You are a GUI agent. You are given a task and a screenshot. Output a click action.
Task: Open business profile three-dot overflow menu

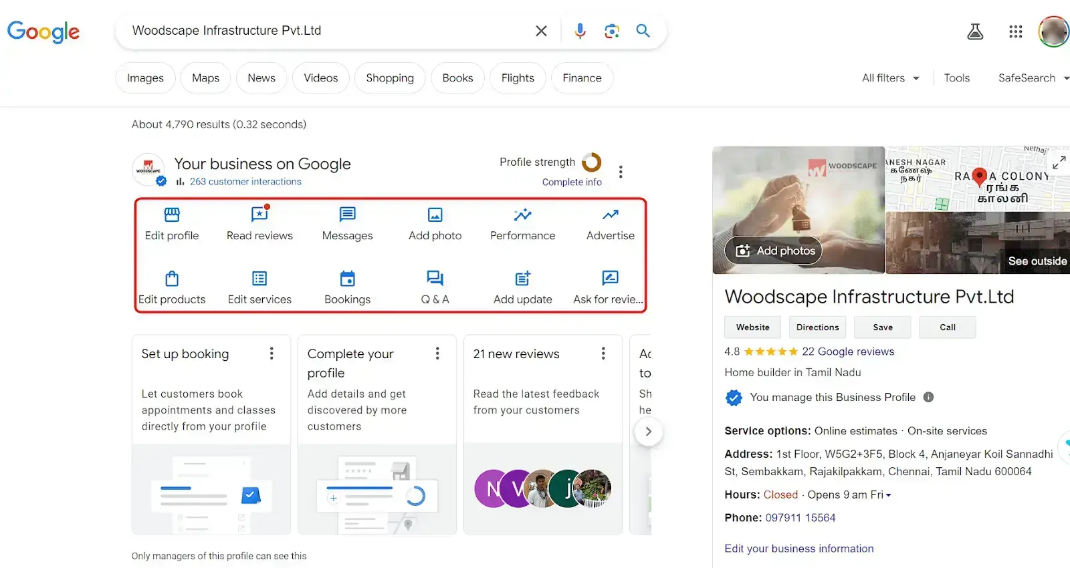point(621,172)
